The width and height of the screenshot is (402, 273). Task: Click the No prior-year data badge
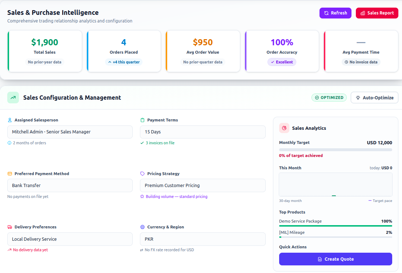[x=45, y=62]
